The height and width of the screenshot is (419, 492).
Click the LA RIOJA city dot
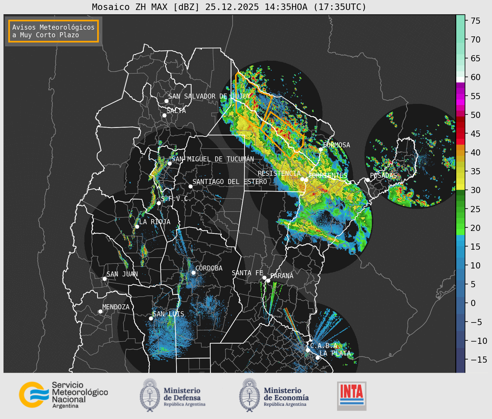click(137, 227)
